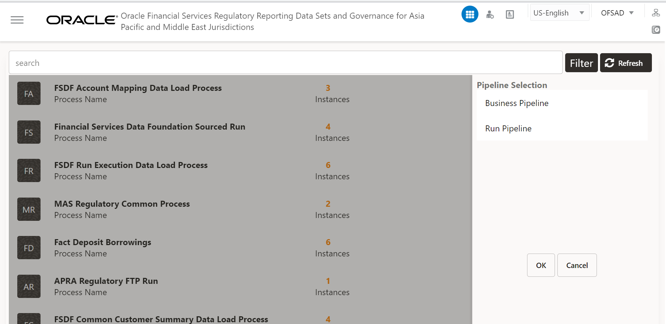Viewport: 666px width, 324px height.
Task: Click the MR tile for MAS Regulatory Common Process
Action: (x=29, y=209)
